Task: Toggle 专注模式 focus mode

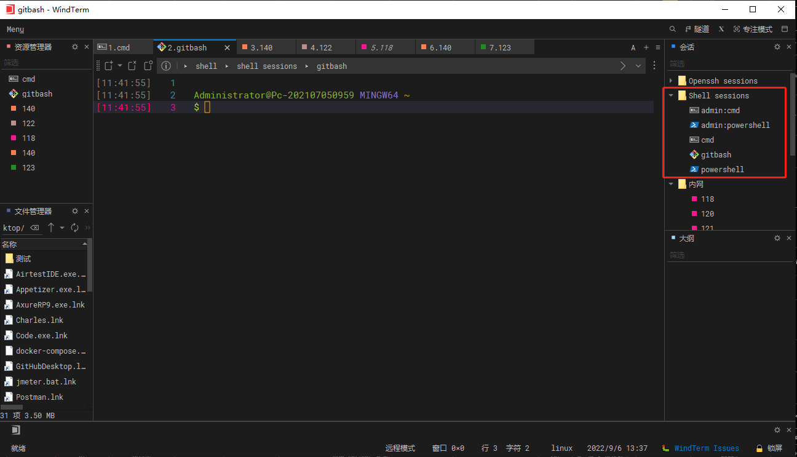Action: click(753, 29)
